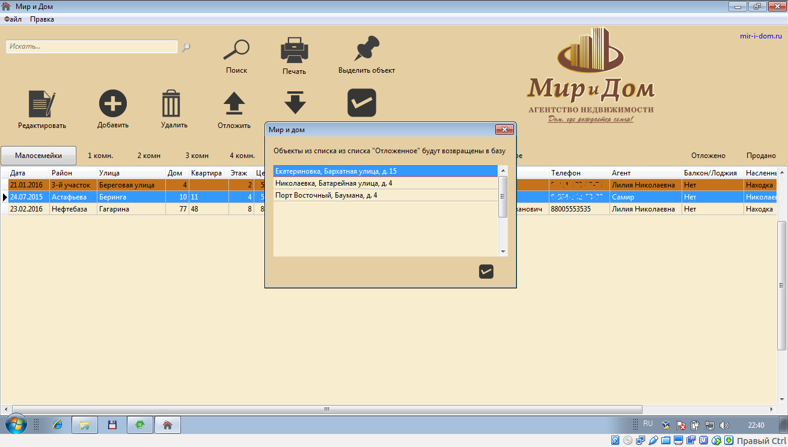Sort by the Этаж column header

pyautogui.click(x=242, y=173)
